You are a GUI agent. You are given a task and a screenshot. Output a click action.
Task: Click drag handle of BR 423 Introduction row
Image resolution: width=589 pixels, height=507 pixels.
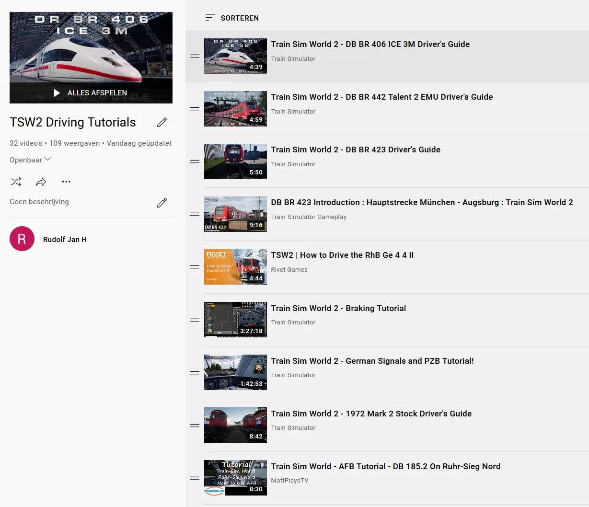click(195, 214)
